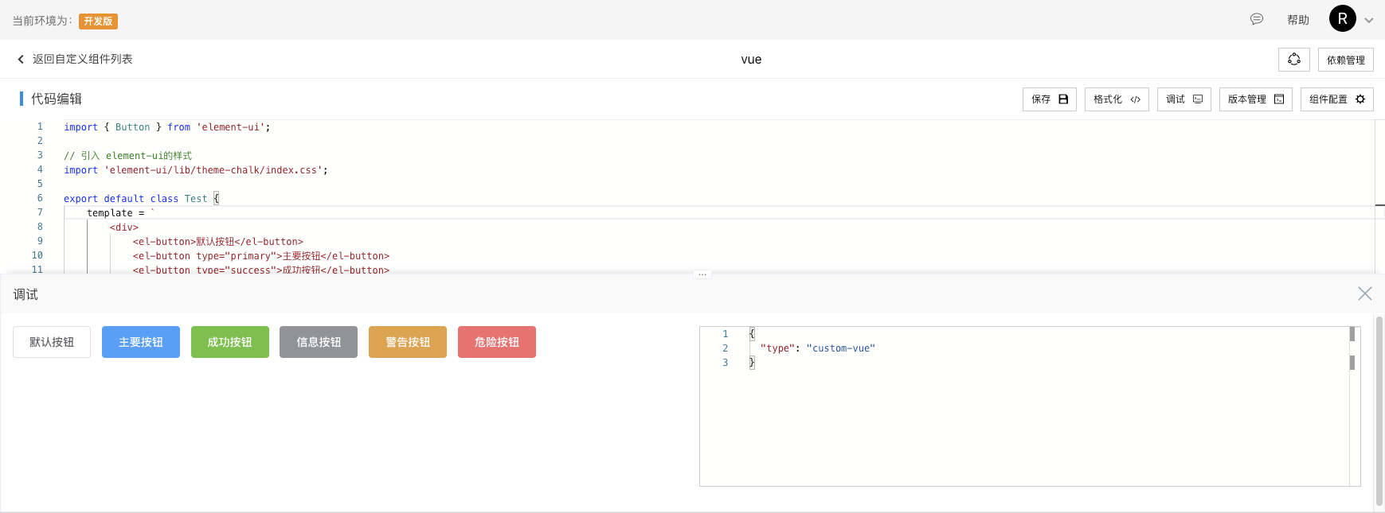Expand the user account dropdown arrow
1385x513 pixels.
1369,21
